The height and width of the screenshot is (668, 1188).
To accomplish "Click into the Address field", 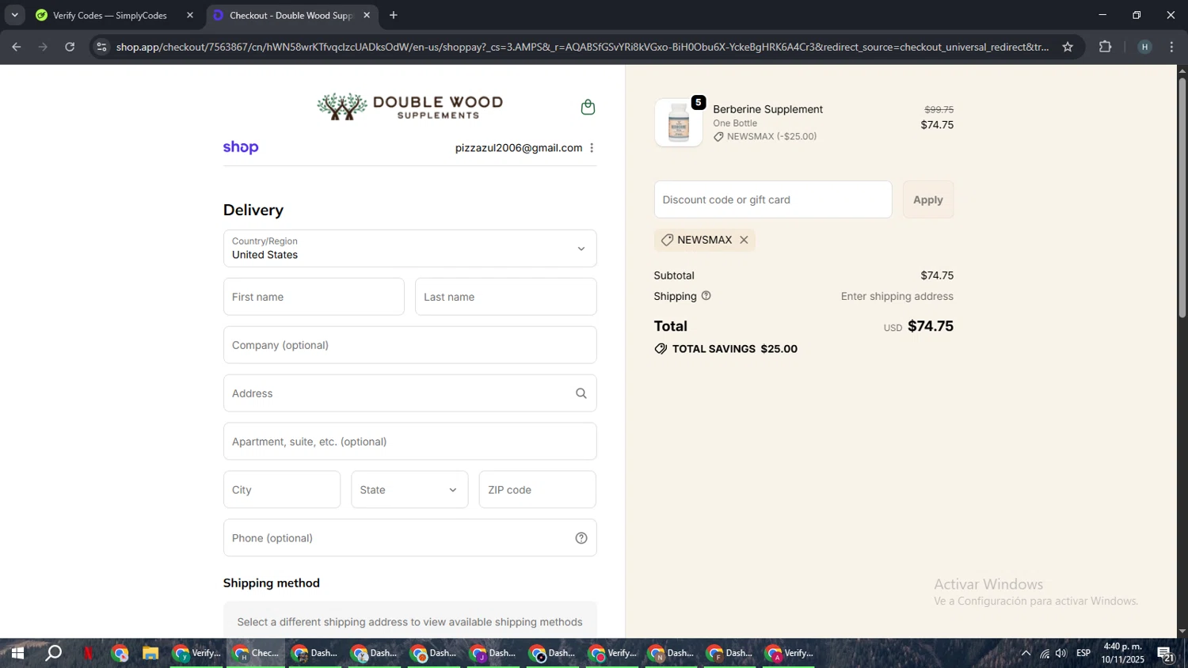I will 409,393.
